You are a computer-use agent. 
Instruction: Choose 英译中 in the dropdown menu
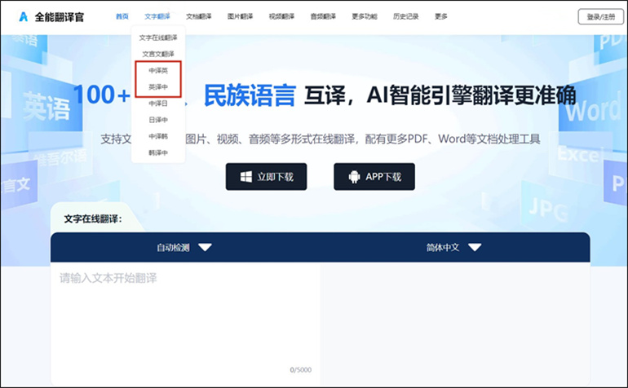(158, 86)
